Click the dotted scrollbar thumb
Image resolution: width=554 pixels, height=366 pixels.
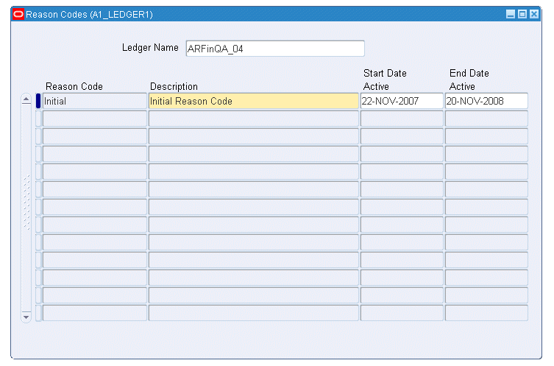(x=26, y=203)
